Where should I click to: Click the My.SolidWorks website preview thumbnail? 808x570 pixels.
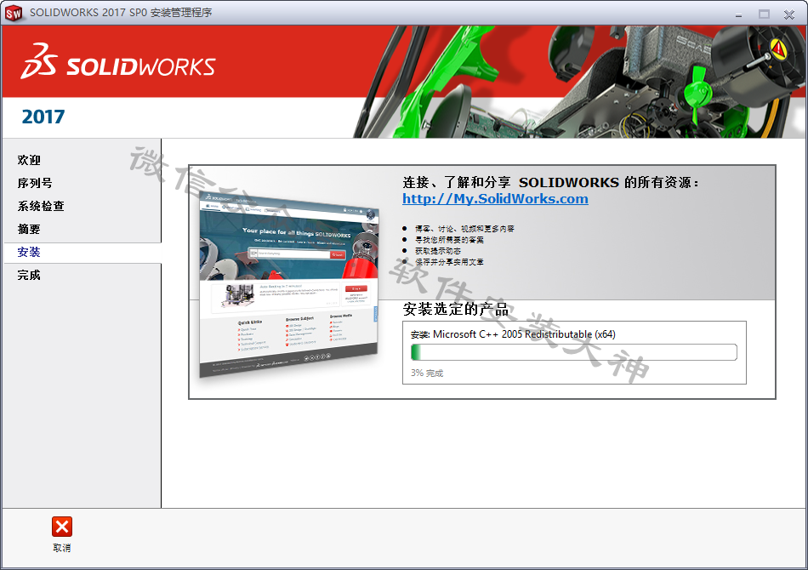289,285
